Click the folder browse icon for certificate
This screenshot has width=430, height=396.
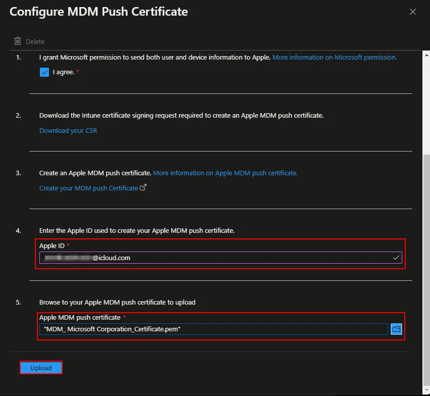click(x=396, y=329)
